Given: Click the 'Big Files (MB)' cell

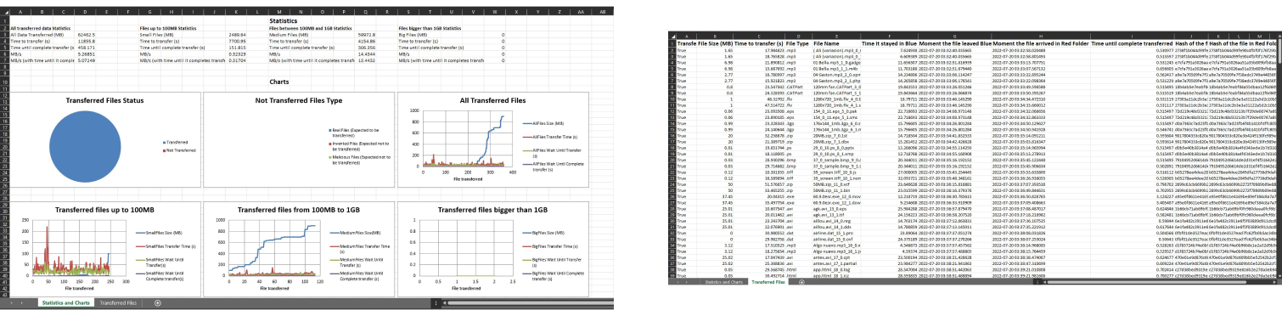Looking at the screenshot, I should pyautogui.click(x=413, y=35).
